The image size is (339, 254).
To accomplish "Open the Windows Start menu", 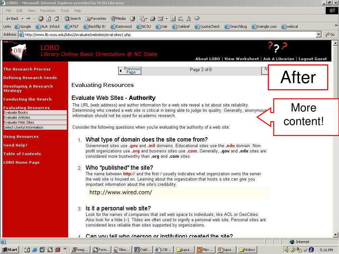I will coord(10,250).
